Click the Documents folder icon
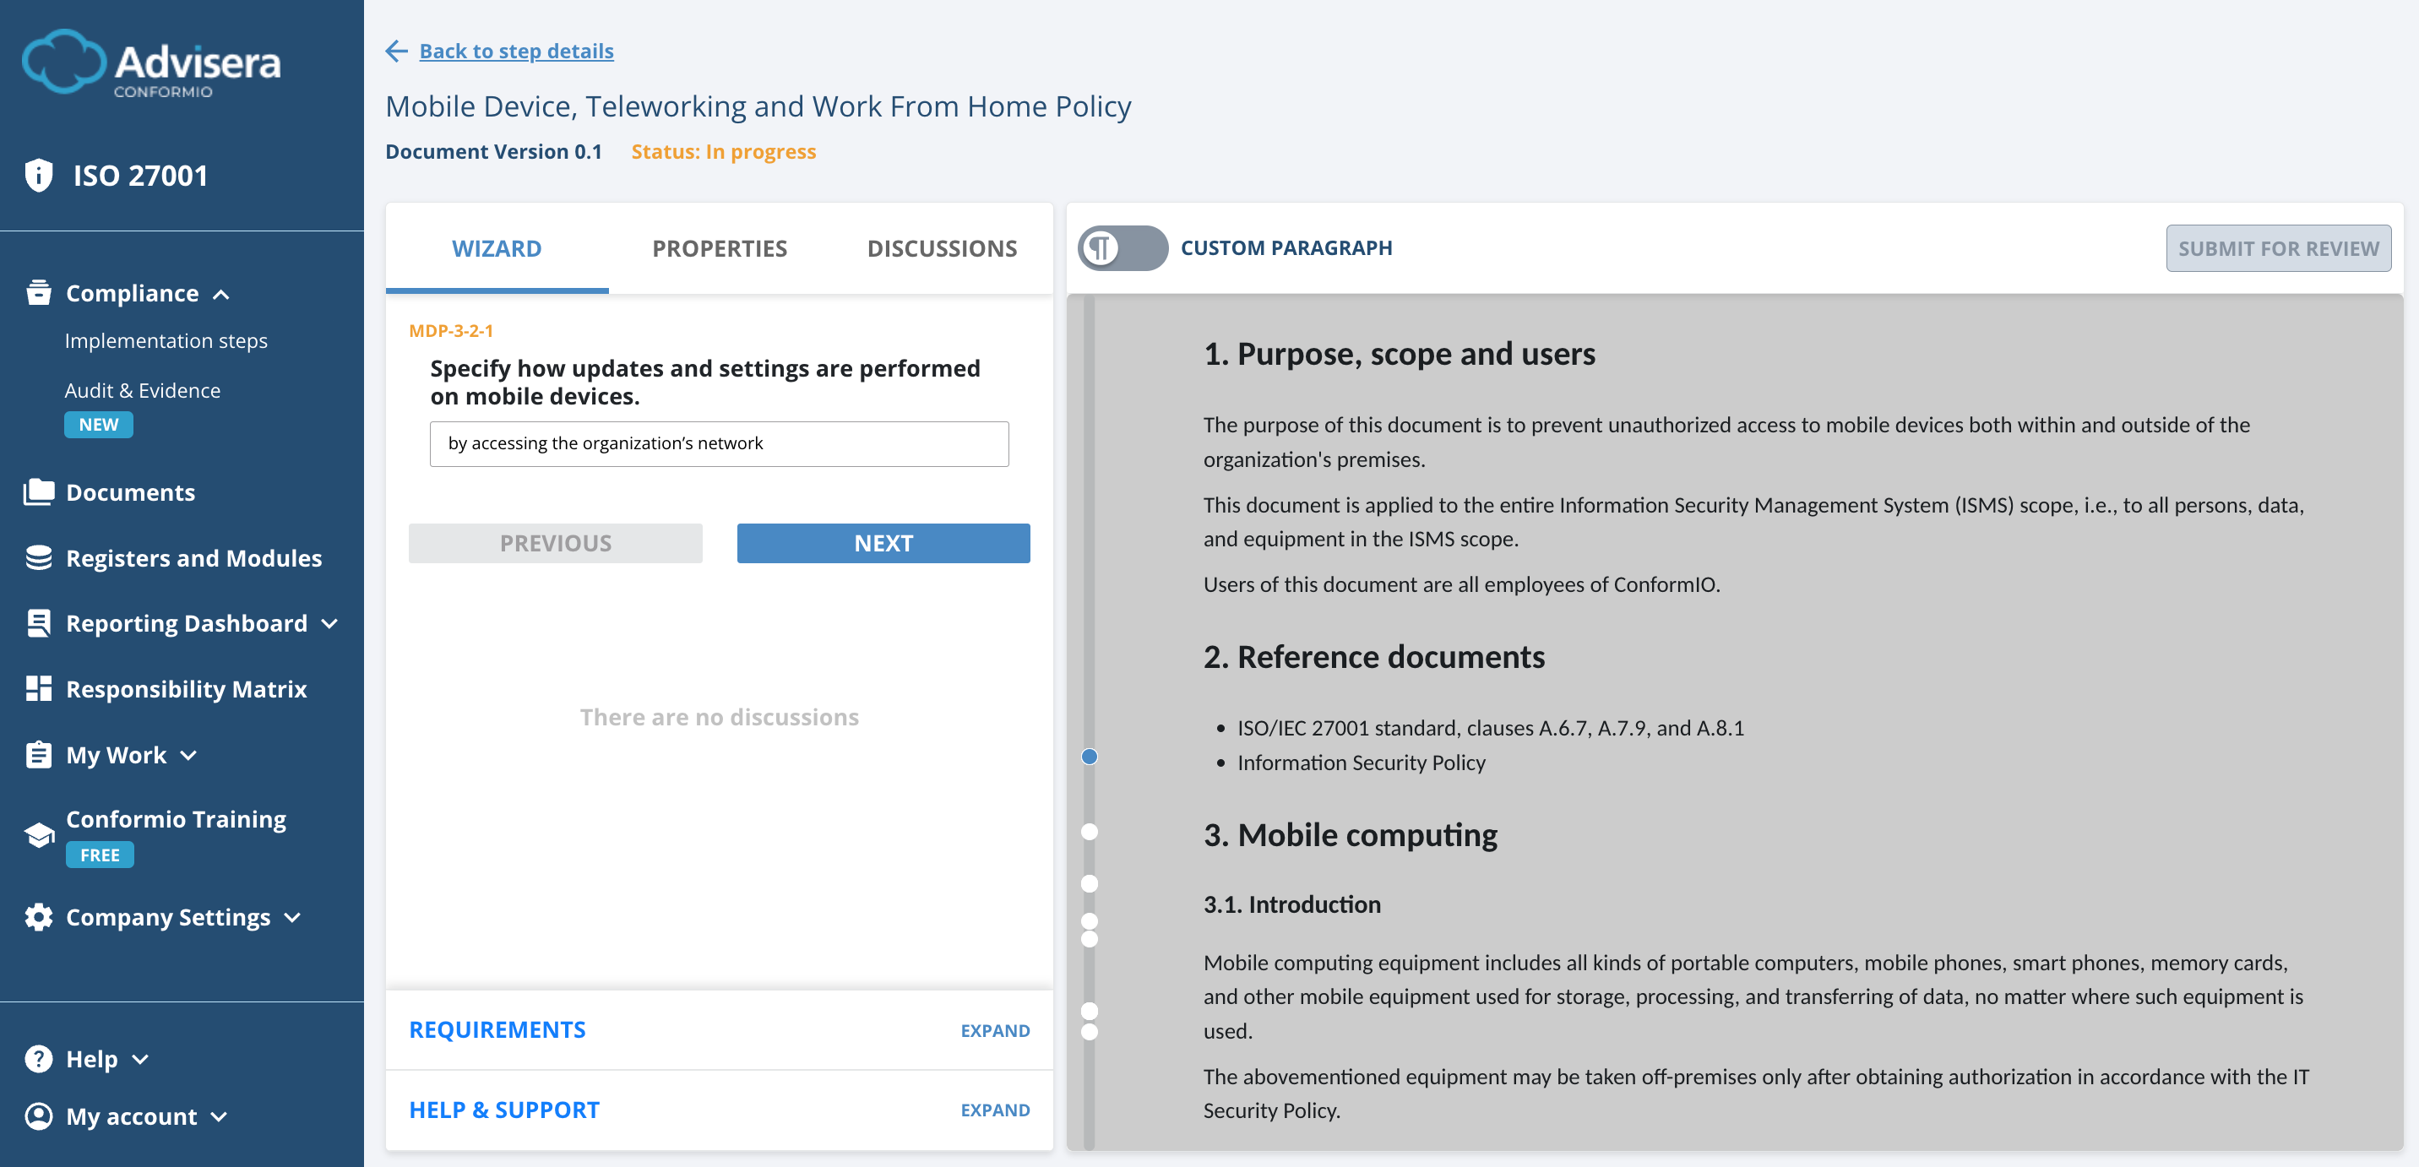This screenshot has width=2419, height=1167. pos(39,492)
